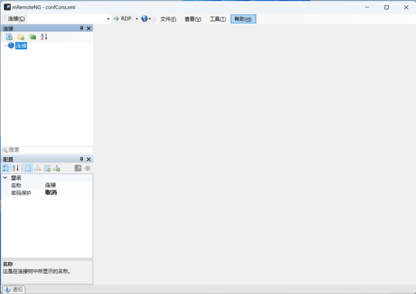Click the new folder icon in 连接 panel
416x294 pixels.
pyautogui.click(x=21, y=37)
